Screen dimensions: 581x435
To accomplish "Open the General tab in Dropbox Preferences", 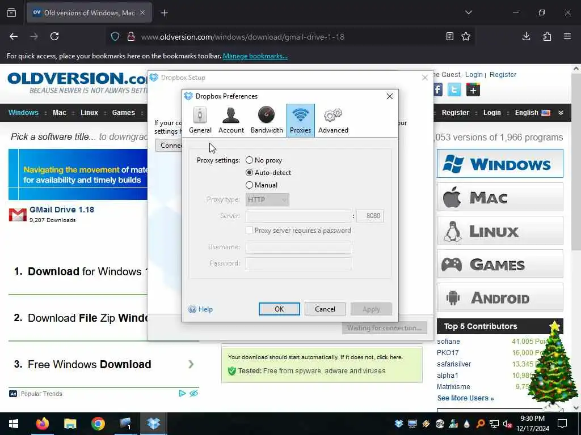I will point(200,120).
